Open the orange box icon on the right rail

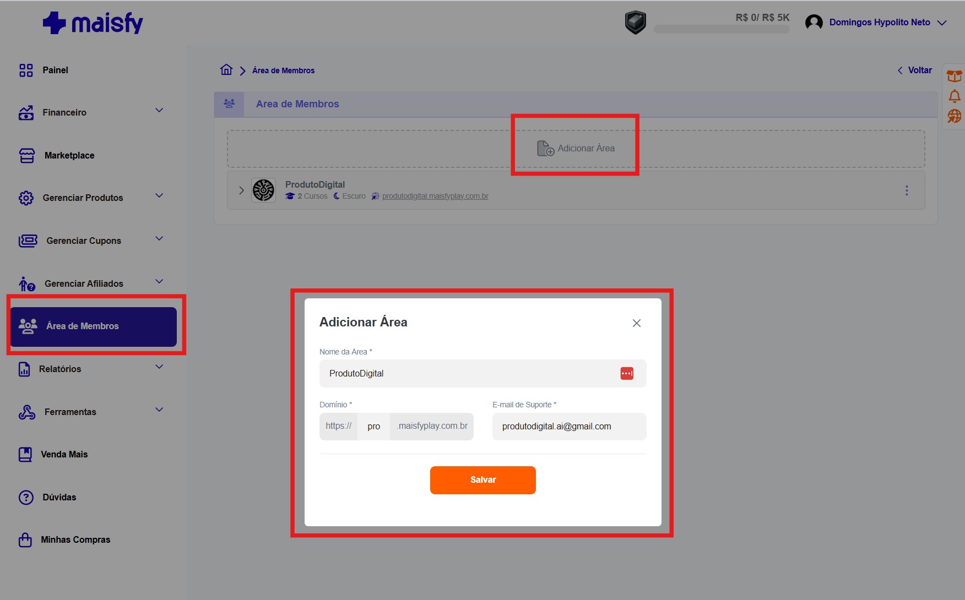955,76
